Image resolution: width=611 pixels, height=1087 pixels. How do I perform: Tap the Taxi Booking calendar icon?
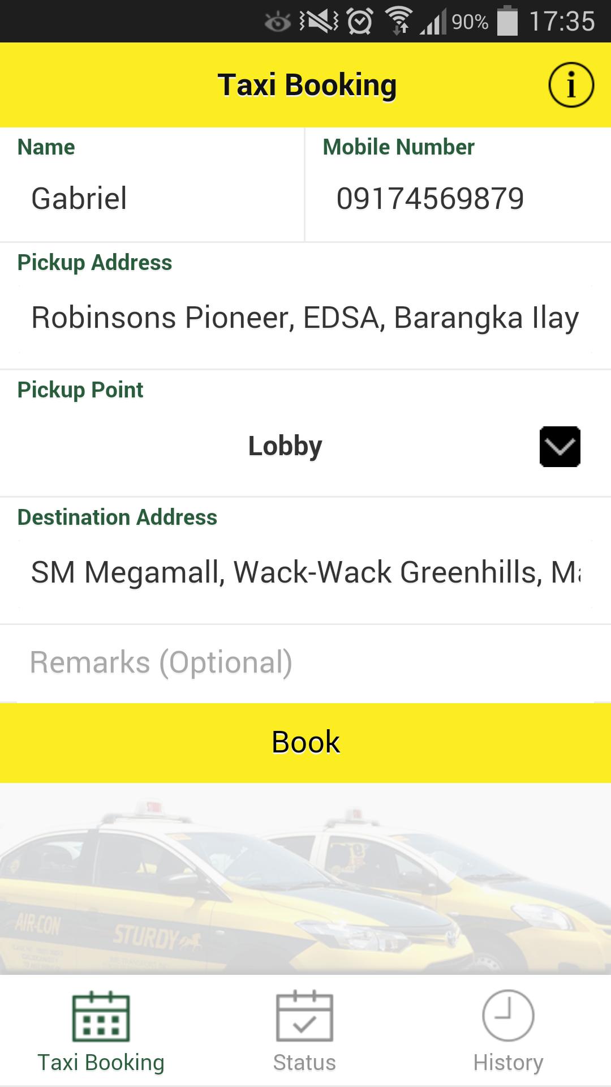tap(101, 1017)
